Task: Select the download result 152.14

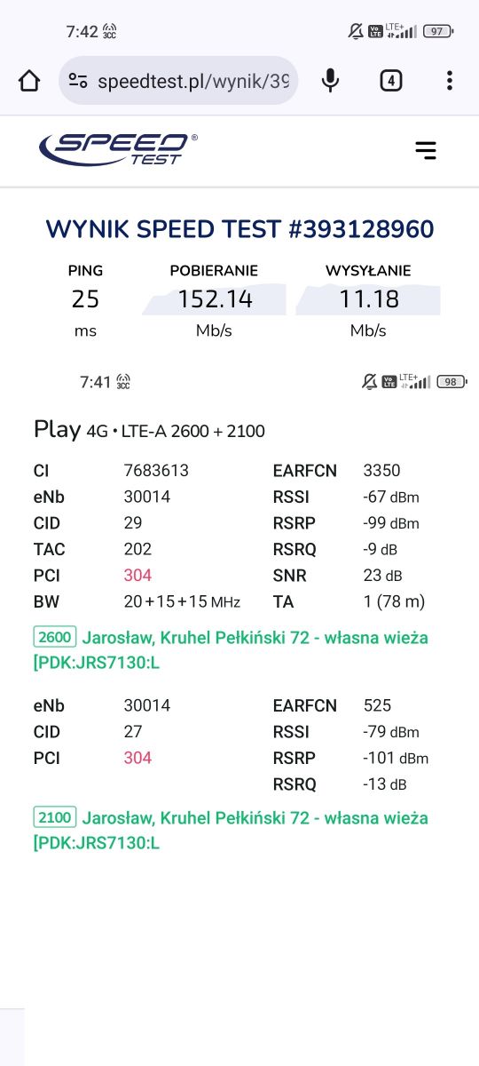Action: 215,299
